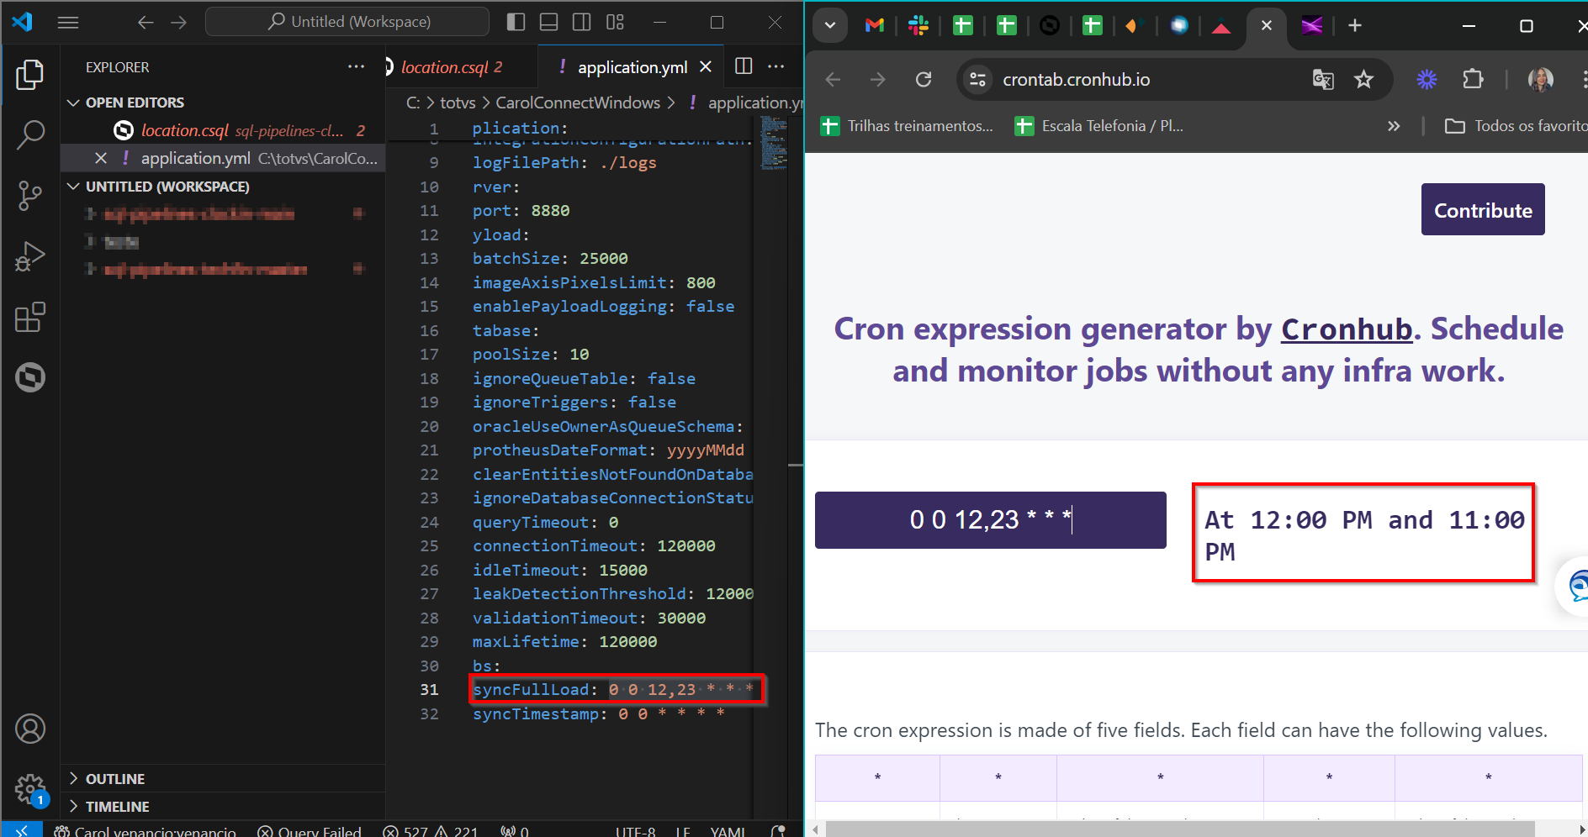This screenshot has width=1588, height=837.
Task: Click split editor right icon
Action: coord(744,66)
